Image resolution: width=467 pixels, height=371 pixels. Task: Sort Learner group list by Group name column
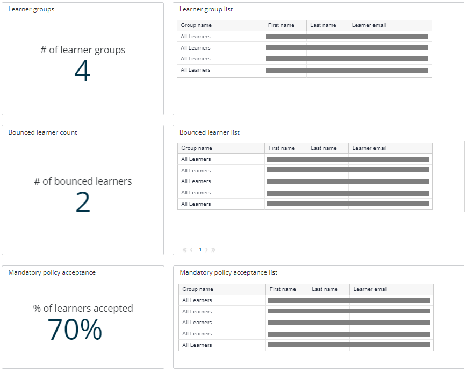196,25
